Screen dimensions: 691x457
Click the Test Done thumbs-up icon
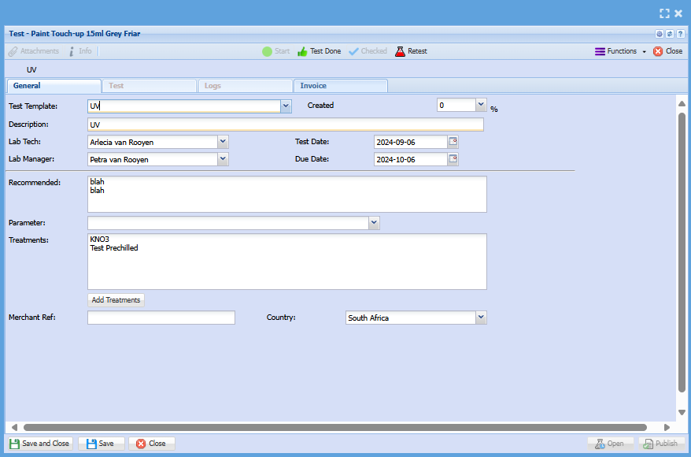302,51
